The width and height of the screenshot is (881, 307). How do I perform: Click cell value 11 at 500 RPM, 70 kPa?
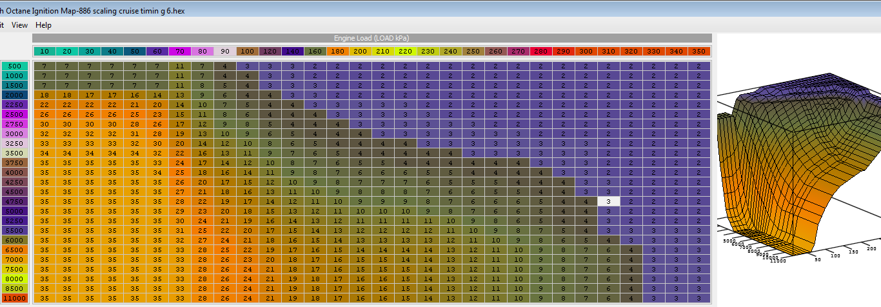pyautogui.click(x=180, y=66)
